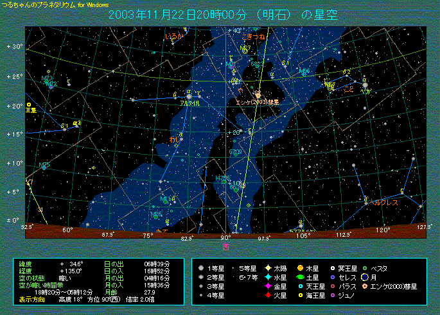Click the こぎつね (Vulpecula) constellation label
Viewport: 440px width, 315px height.
click(251, 37)
